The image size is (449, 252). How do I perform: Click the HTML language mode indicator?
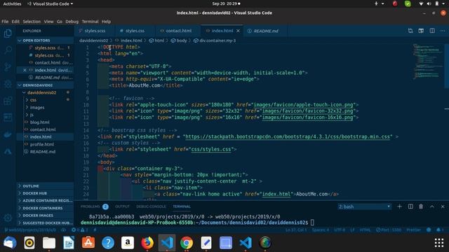[365, 230]
